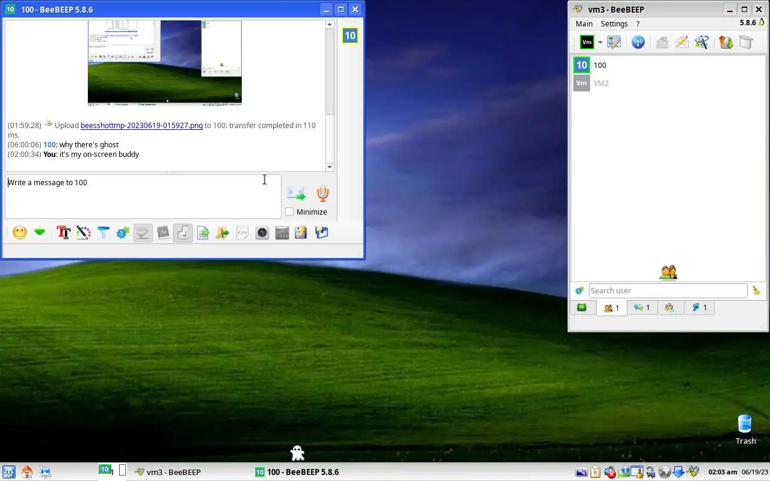This screenshot has height=481, width=770.
Task: Open file transfers with up-down arrows icon
Action: pyautogui.click(x=725, y=42)
